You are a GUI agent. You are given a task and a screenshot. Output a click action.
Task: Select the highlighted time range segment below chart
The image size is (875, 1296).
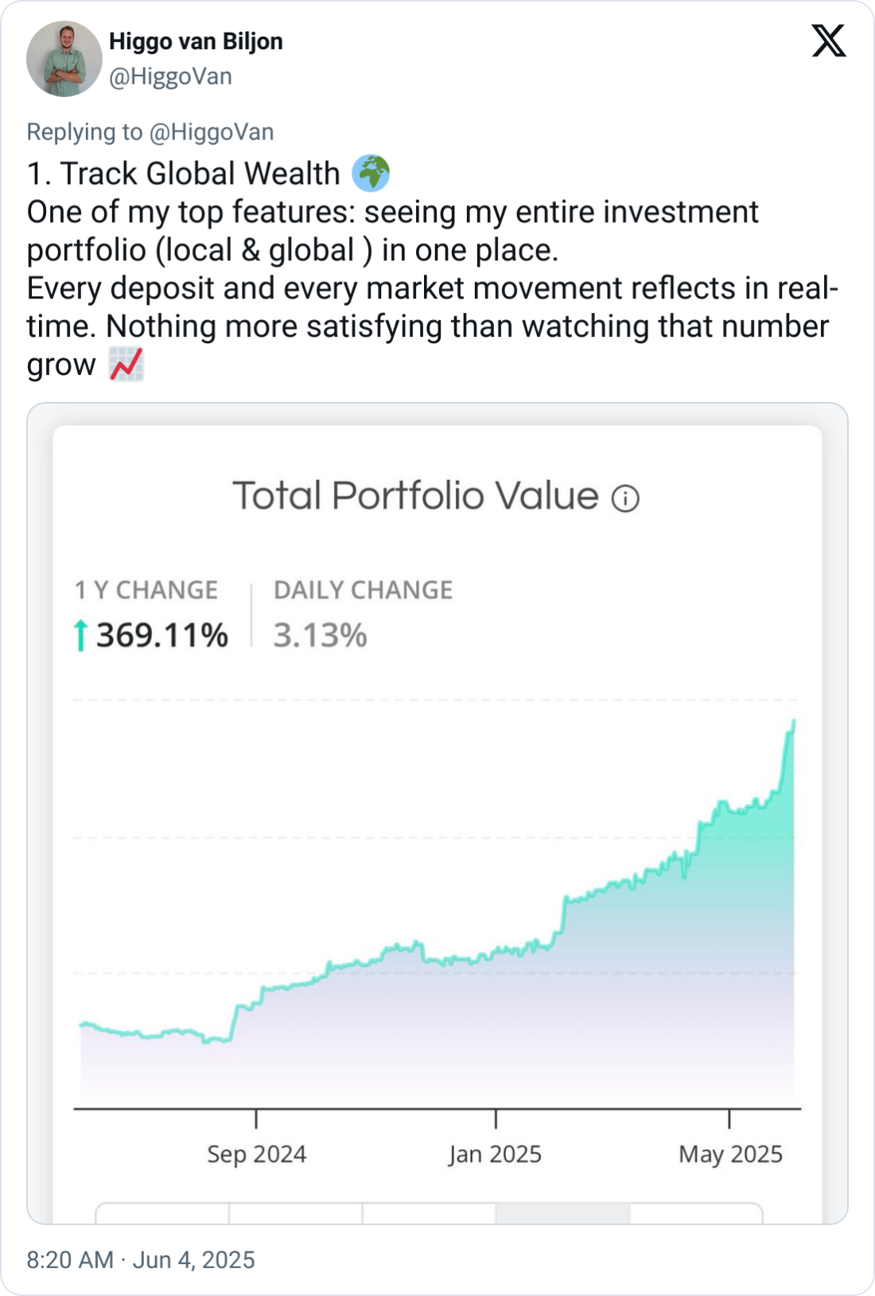click(x=562, y=1212)
